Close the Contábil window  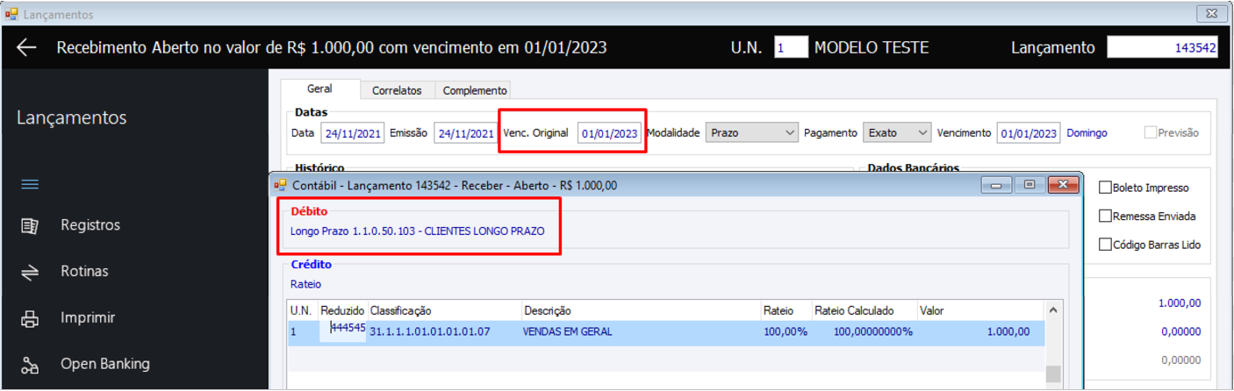tap(1063, 185)
